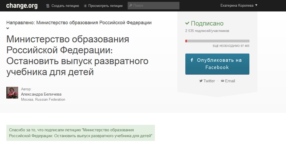The width and height of the screenshot is (286, 151).
Task: Click 2 535 подписей/участников count
Action: tap(207, 31)
